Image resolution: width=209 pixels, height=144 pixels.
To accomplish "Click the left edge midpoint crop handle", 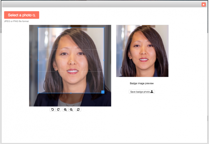I will click(38, 60).
